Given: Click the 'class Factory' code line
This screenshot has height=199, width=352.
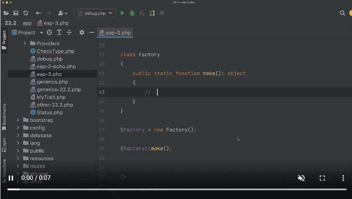Looking at the screenshot, I should pos(140,55).
